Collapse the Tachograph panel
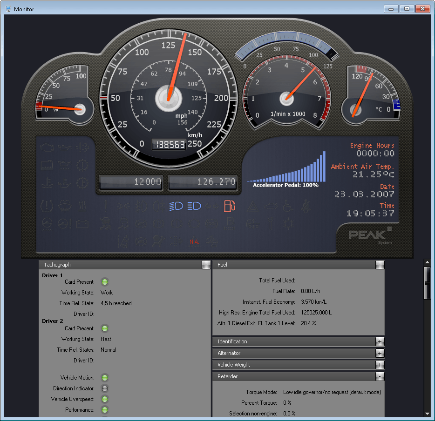This screenshot has height=421, width=435. point(206,265)
